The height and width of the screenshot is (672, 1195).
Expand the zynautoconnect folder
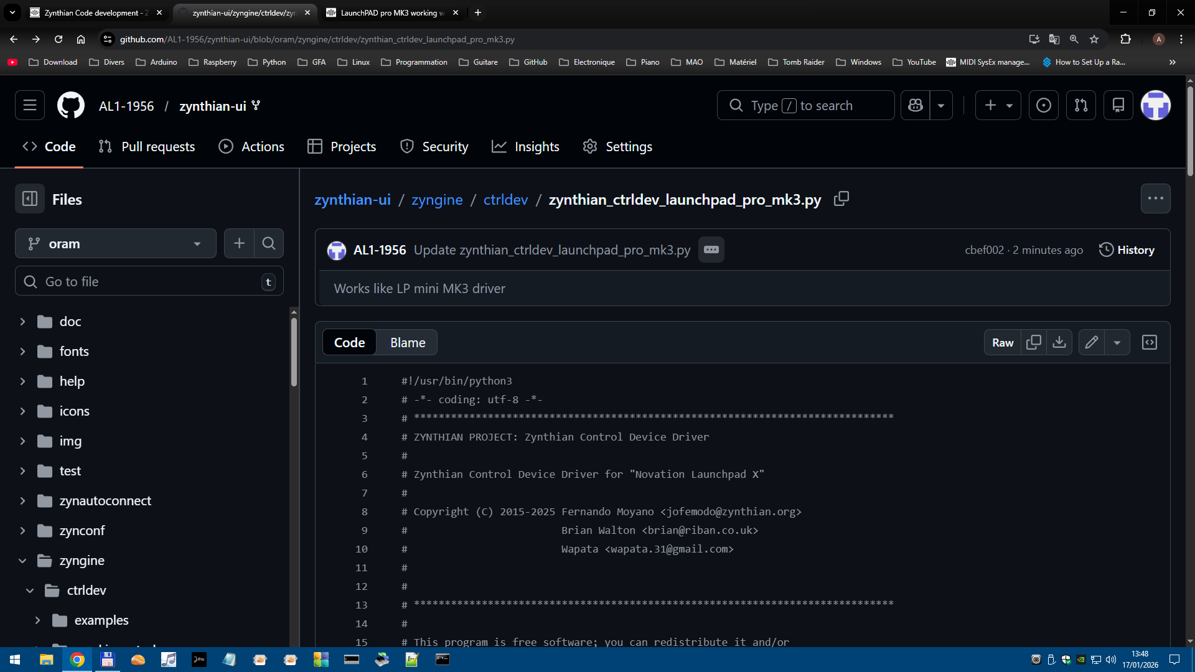tap(22, 501)
